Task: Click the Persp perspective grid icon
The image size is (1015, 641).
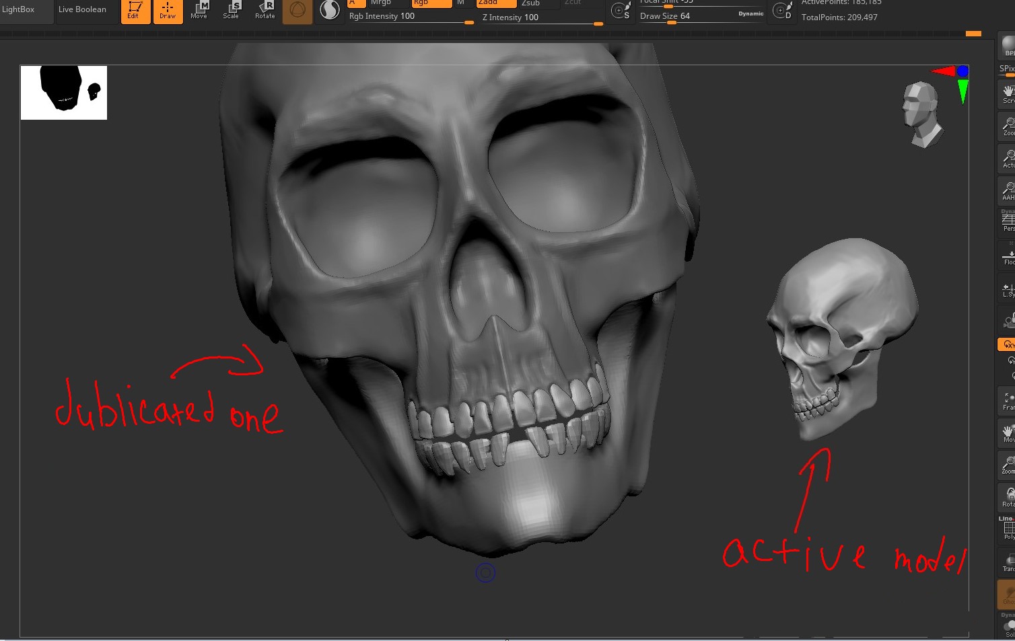Action: coord(1008,223)
